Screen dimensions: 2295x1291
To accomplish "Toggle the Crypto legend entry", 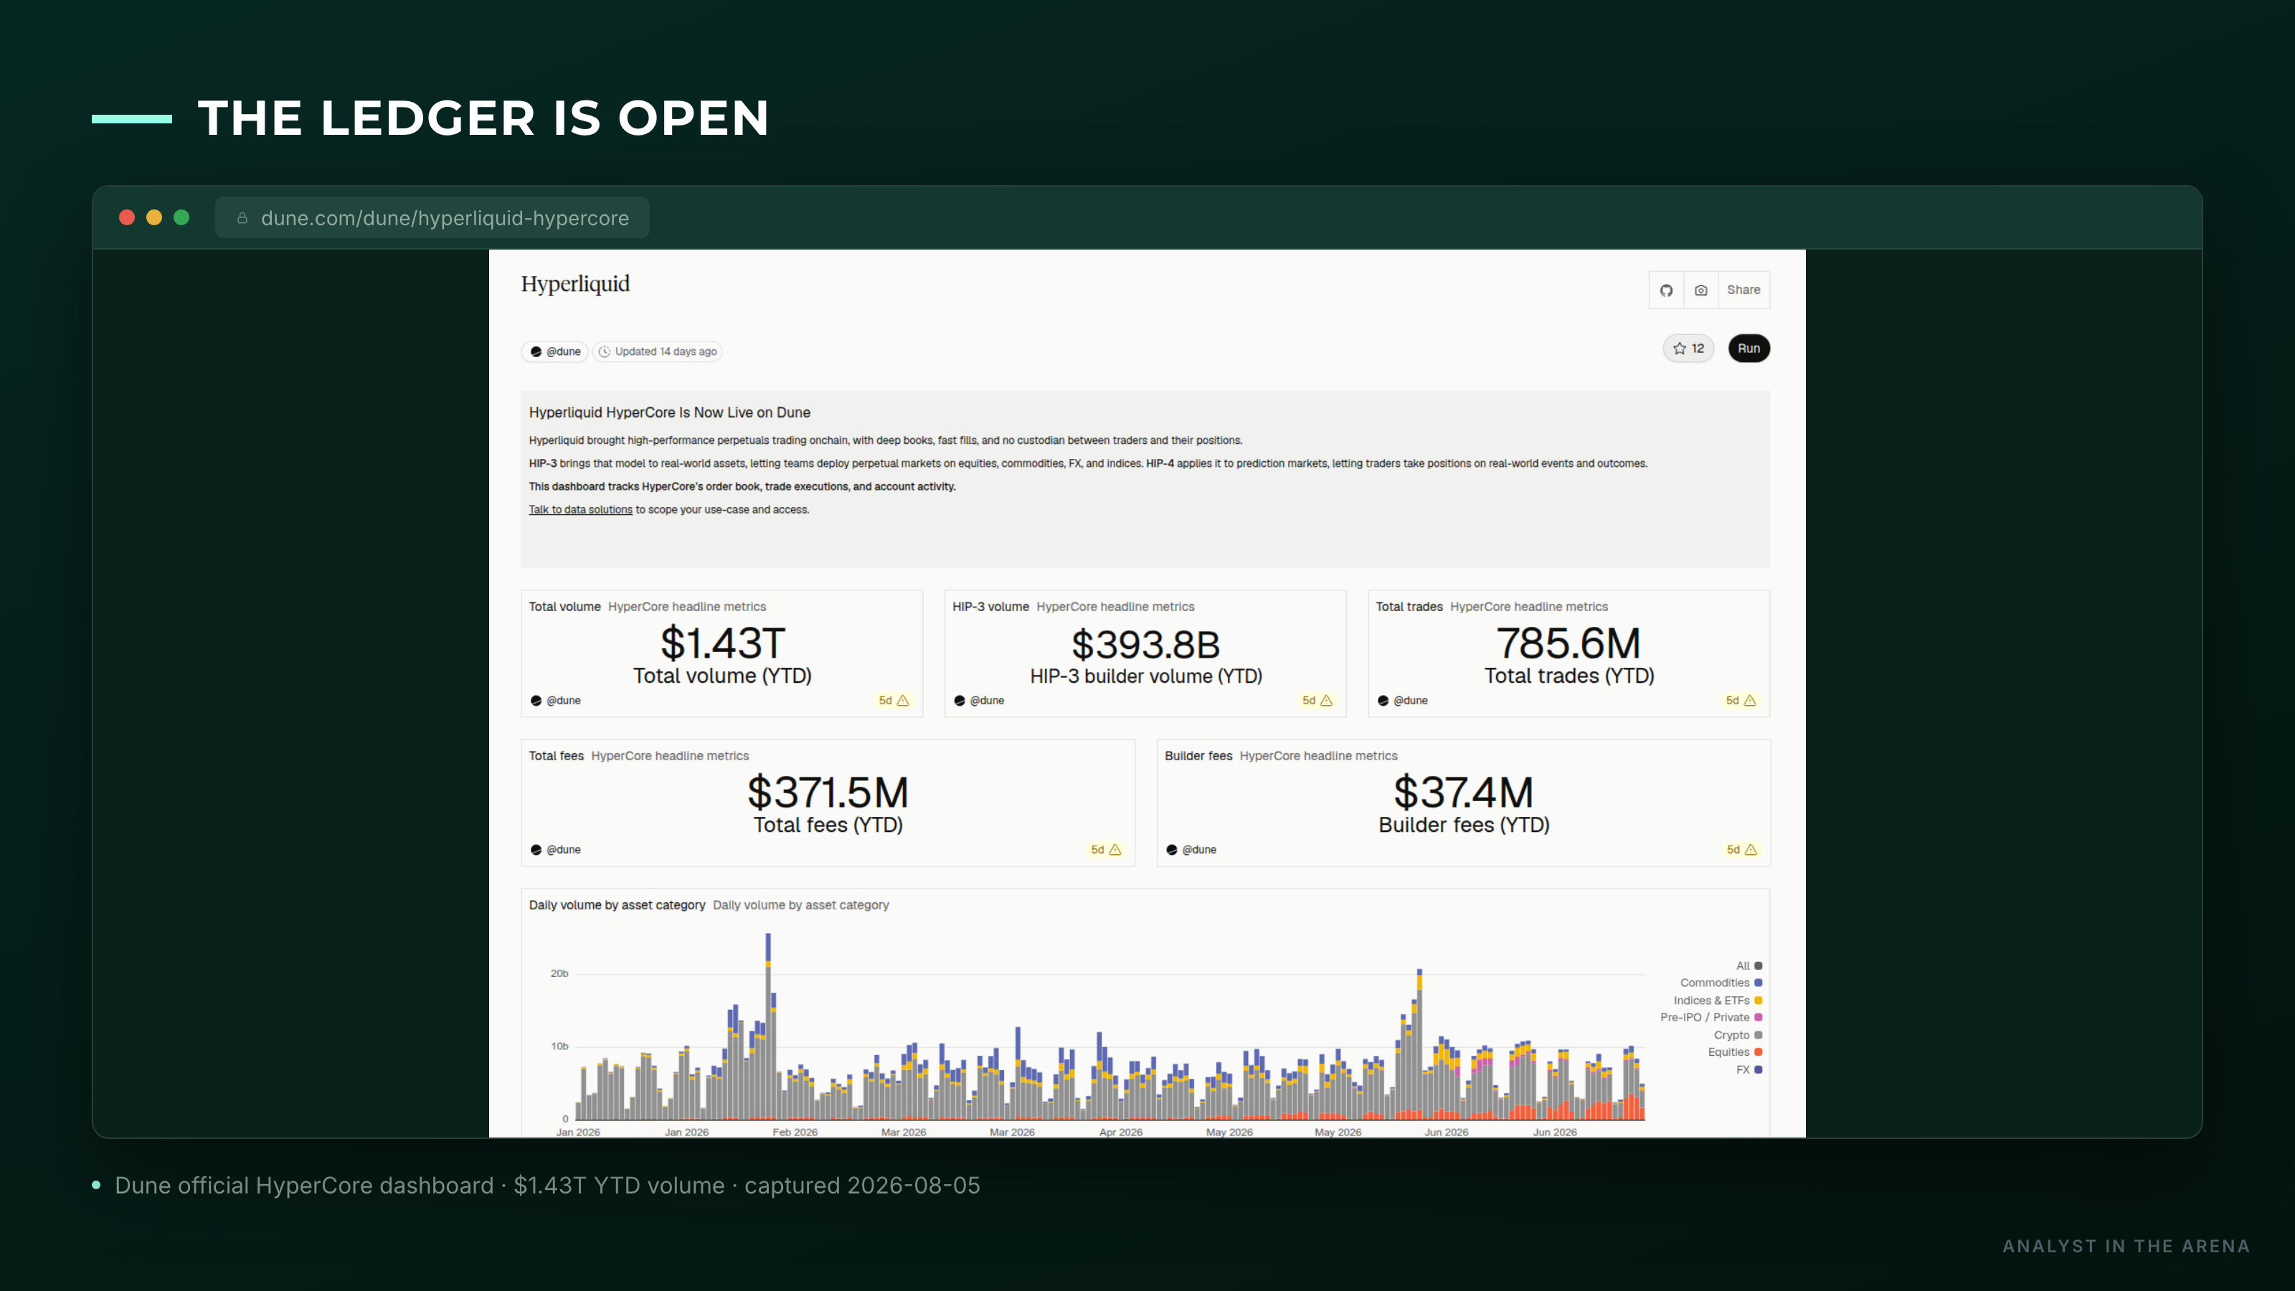I will point(1738,1035).
